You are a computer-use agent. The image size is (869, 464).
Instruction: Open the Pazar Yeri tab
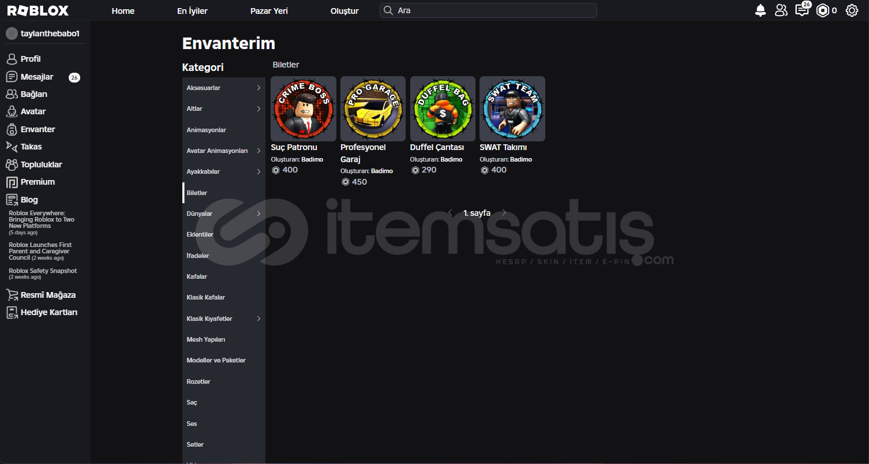269,11
